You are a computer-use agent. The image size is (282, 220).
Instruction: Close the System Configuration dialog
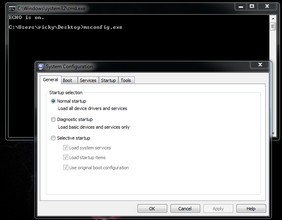pyautogui.click(x=260, y=65)
